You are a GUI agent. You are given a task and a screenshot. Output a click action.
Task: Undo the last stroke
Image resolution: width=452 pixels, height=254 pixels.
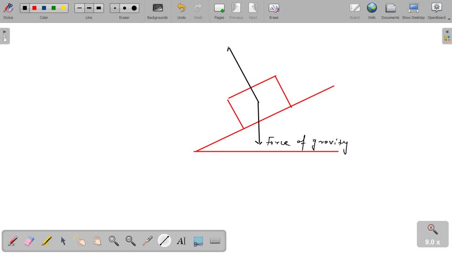(x=181, y=10)
